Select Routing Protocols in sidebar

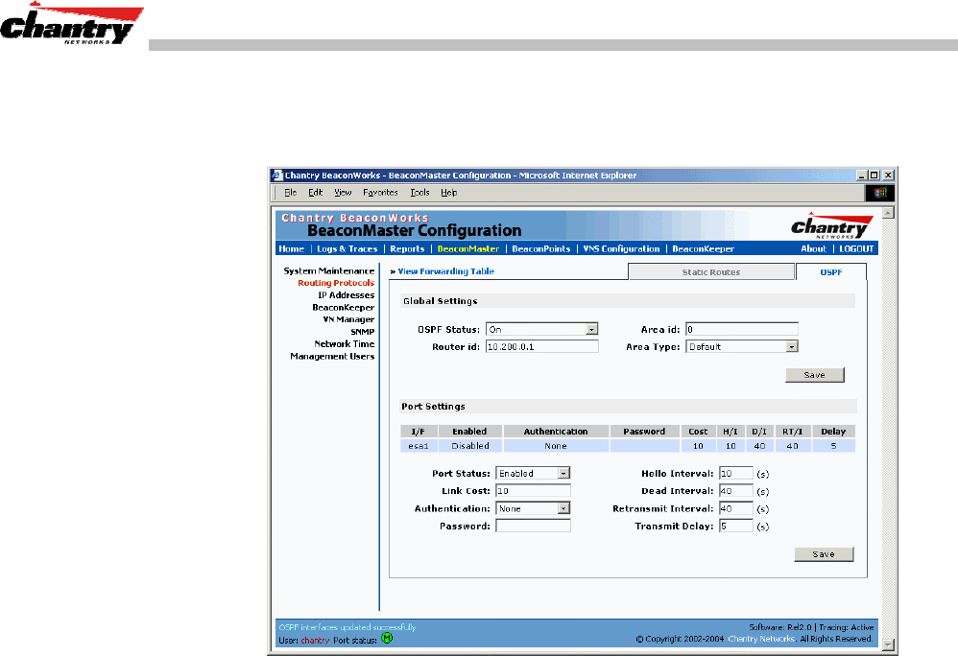tap(336, 283)
